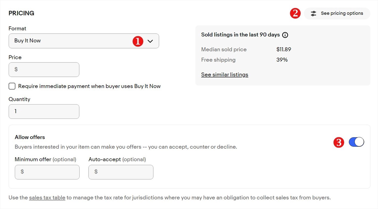Open the Format dropdown showing Buy It Now
This screenshot has height=209, width=378.
click(x=84, y=41)
